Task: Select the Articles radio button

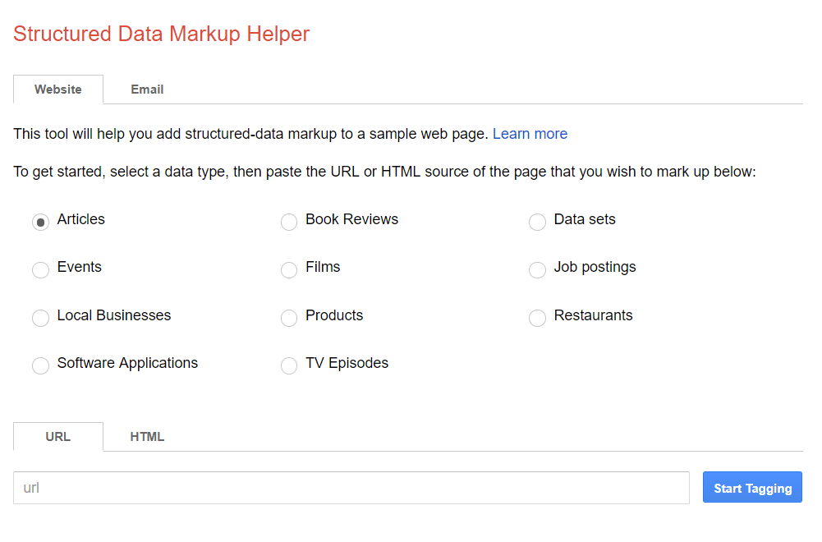Action: pos(40,222)
